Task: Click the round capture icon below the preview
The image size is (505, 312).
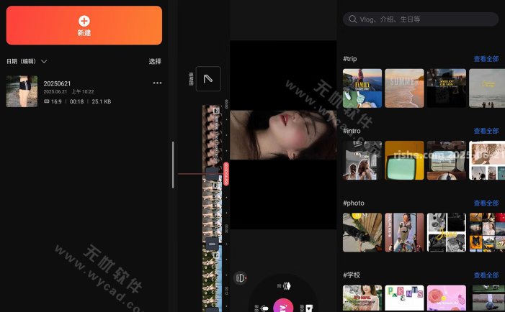Action: [x=240, y=278]
